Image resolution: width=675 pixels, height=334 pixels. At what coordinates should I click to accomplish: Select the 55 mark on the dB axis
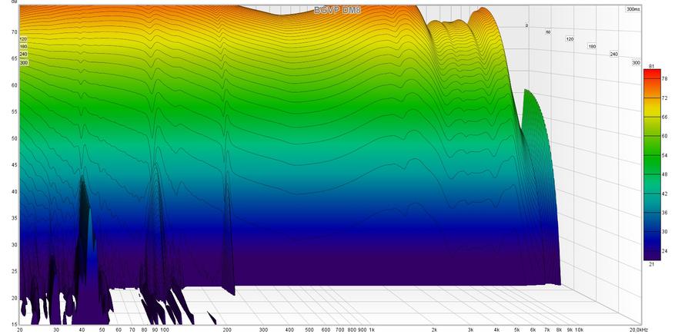pos(14,111)
